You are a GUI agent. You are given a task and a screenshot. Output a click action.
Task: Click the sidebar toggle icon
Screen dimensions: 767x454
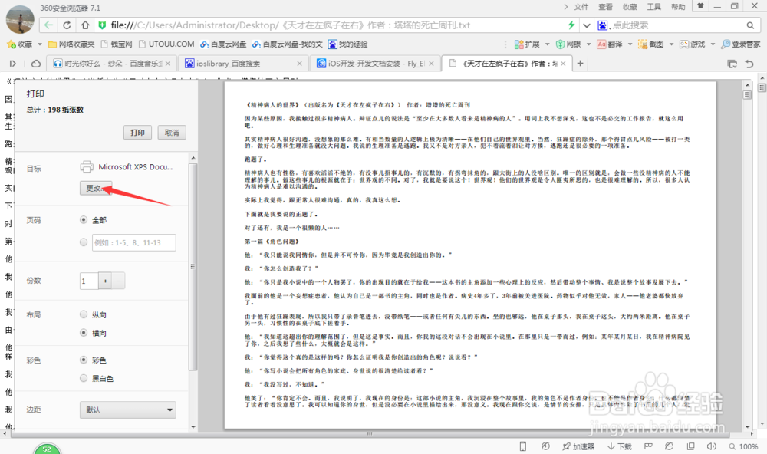click(13, 64)
